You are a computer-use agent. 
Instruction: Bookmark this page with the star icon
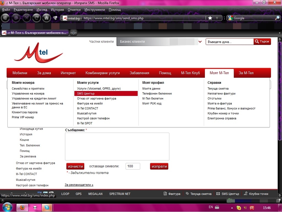210,18
